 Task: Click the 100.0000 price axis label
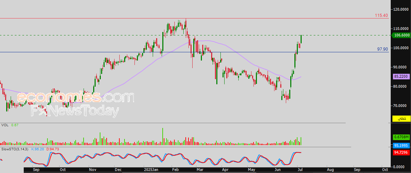click(401, 48)
